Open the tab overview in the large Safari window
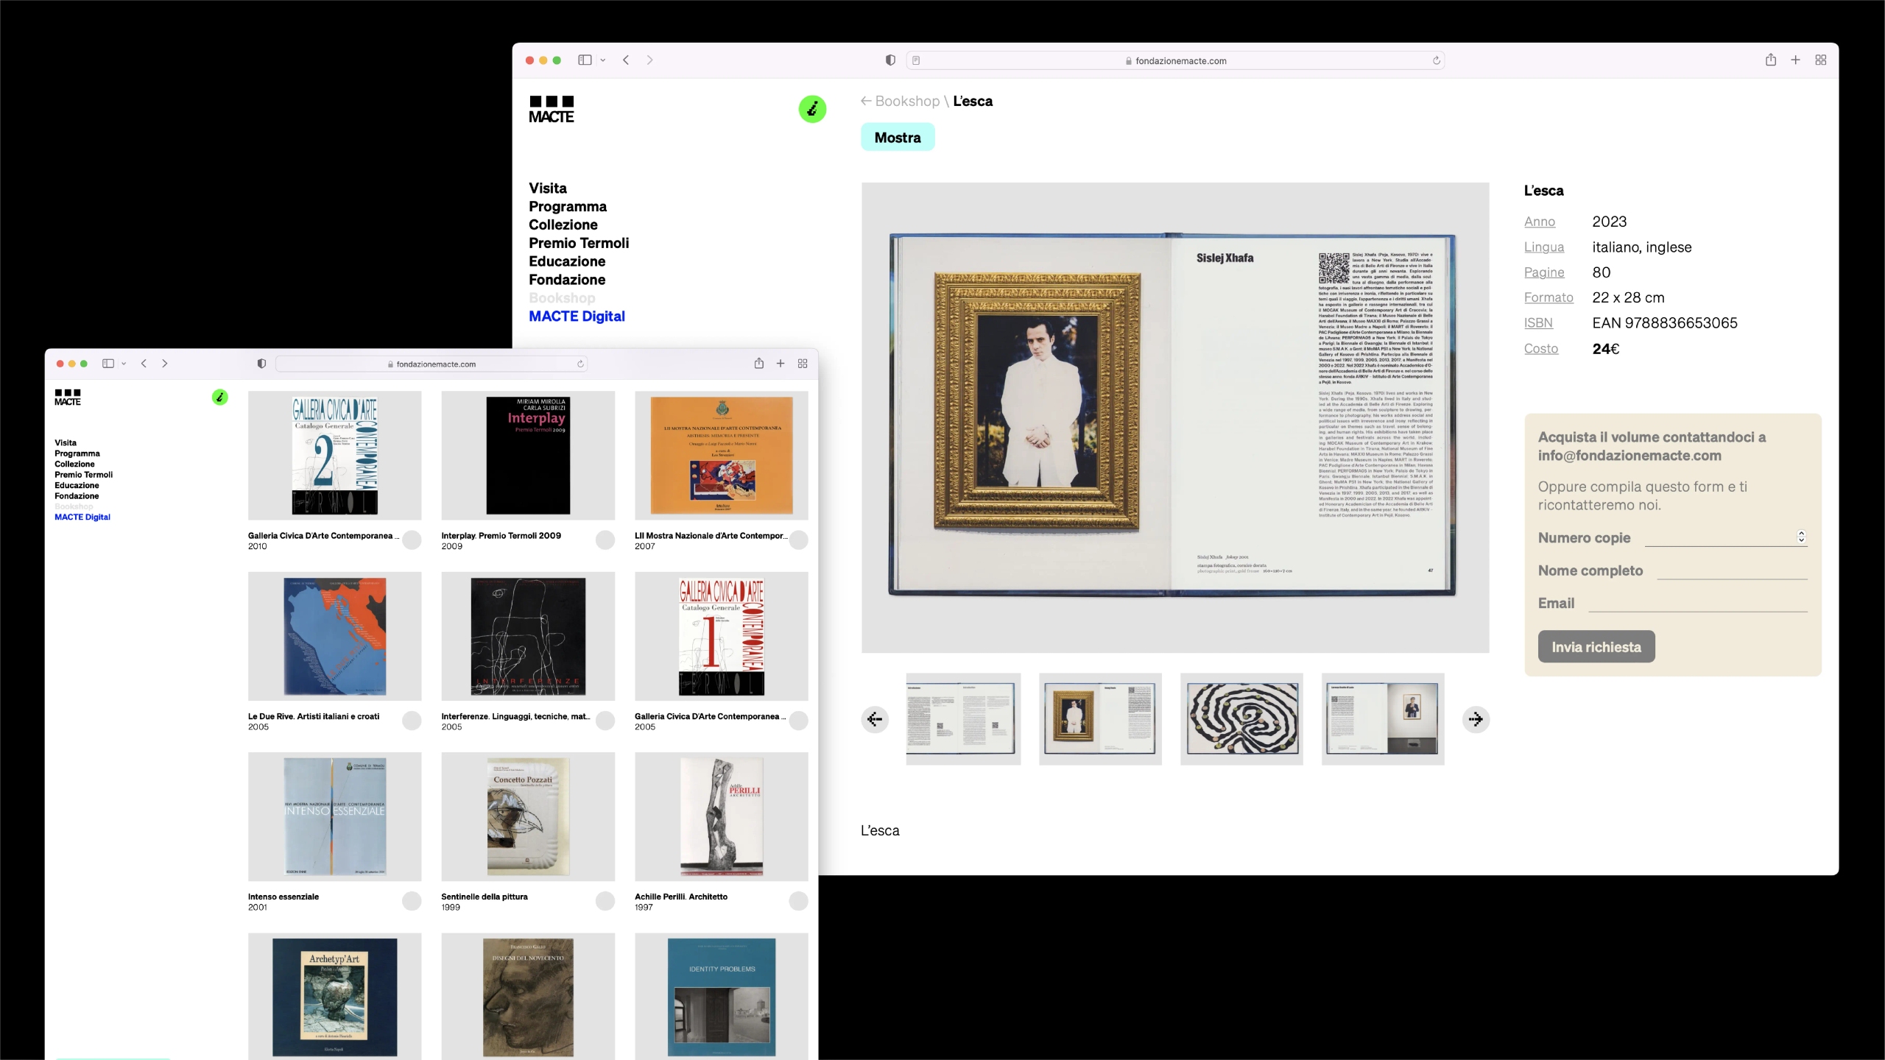The width and height of the screenshot is (1885, 1060). pos(1820,60)
